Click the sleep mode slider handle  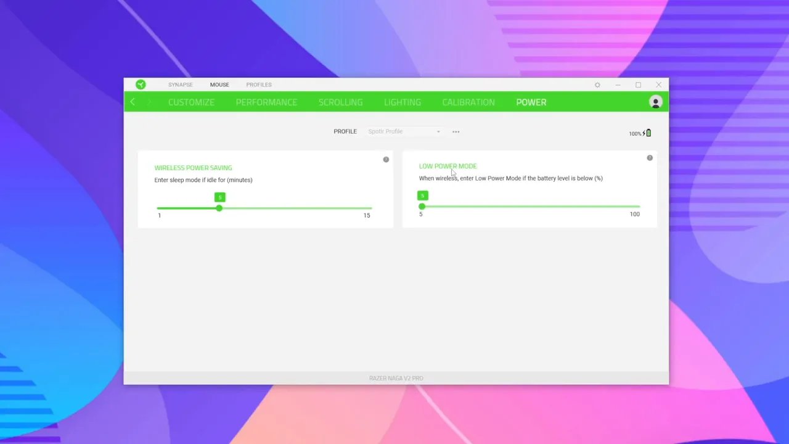pos(219,208)
